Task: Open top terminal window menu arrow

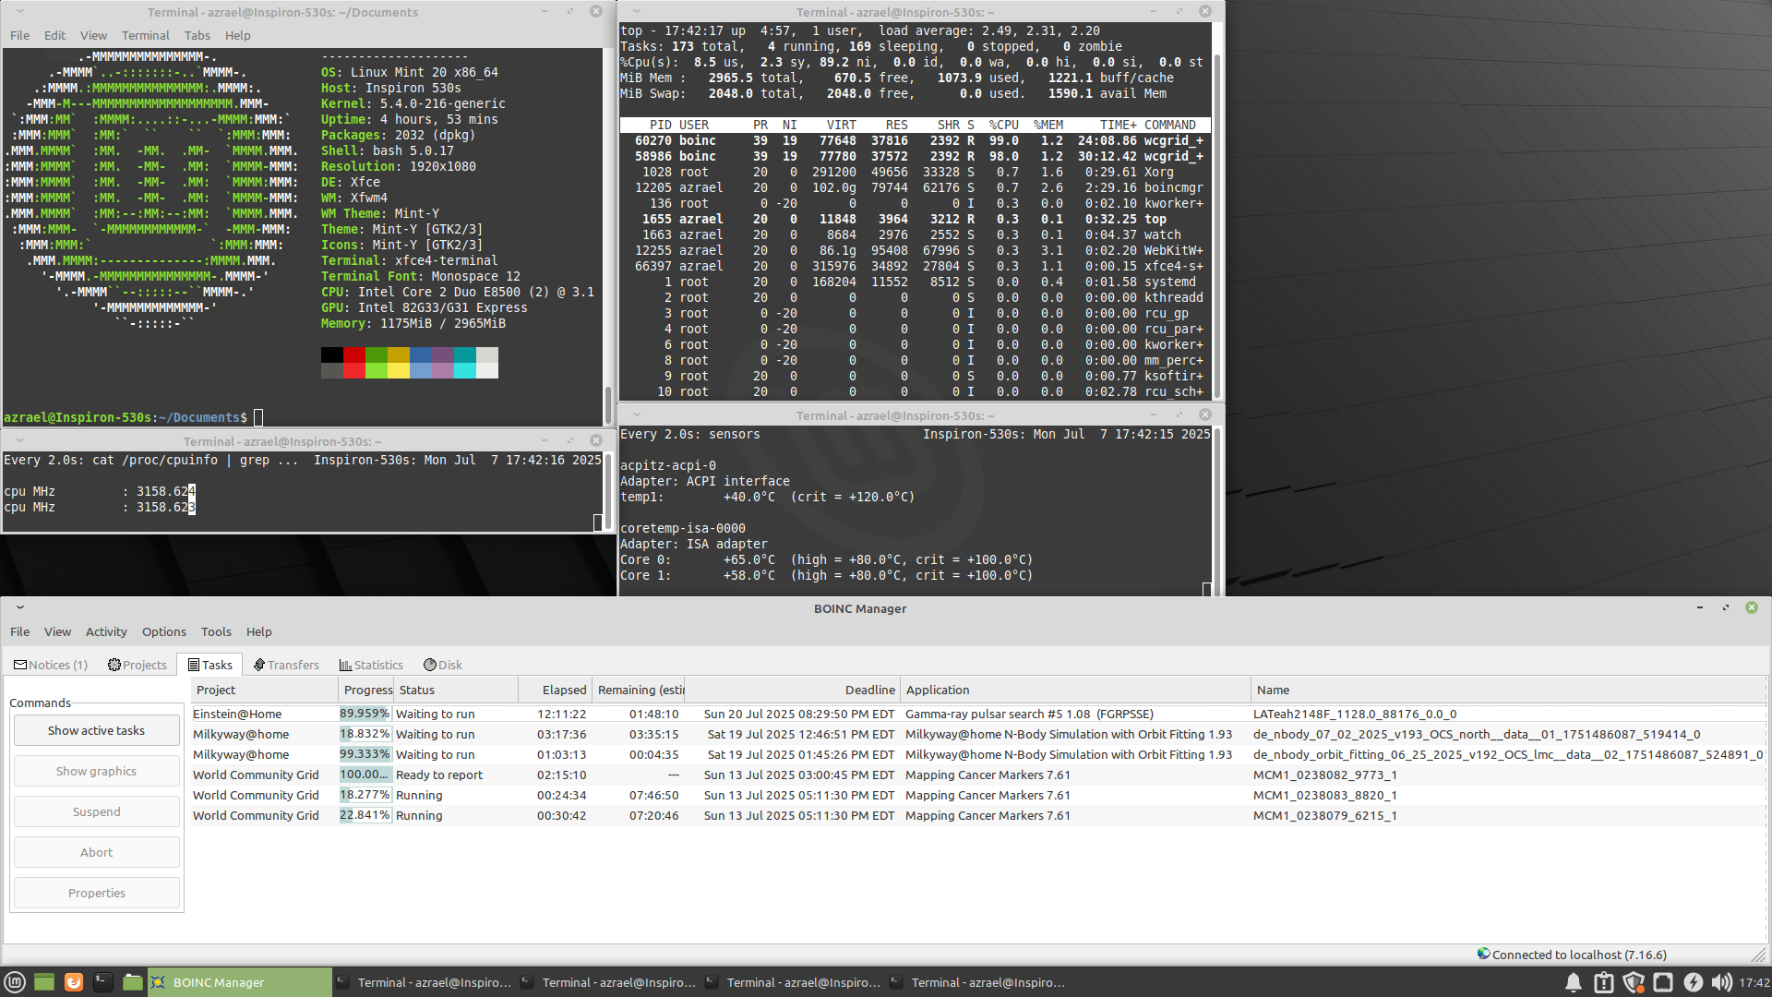Action: 637,12
